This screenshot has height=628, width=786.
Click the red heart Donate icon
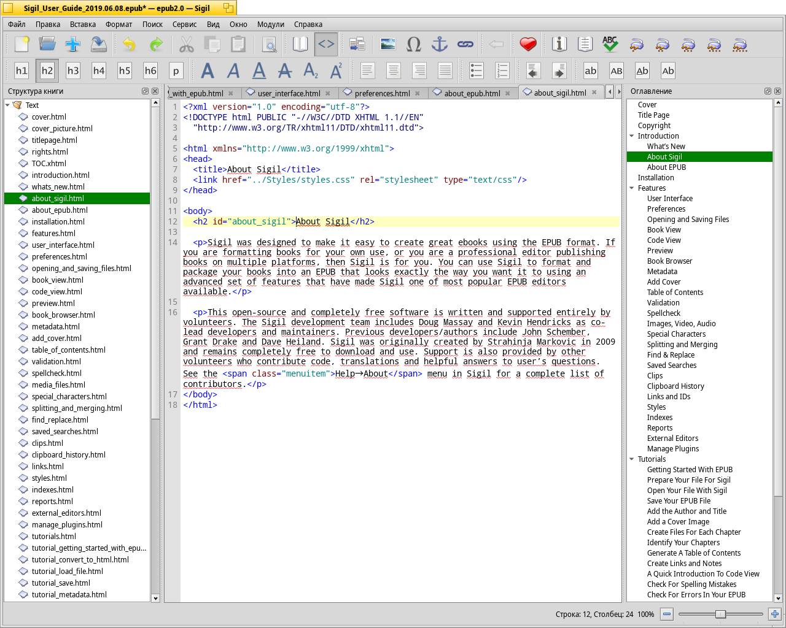point(527,44)
